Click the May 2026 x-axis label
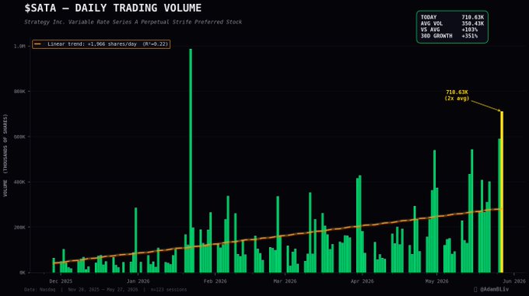529x296 pixels. (437, 281)
